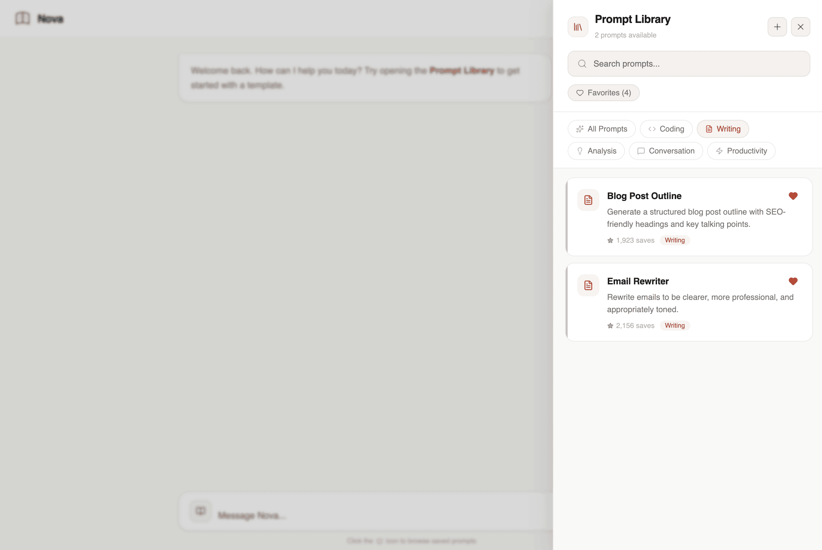Toggle the Favorites (4) filter

point(603,93)
